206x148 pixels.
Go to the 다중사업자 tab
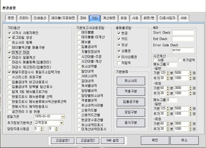point(167,18)
